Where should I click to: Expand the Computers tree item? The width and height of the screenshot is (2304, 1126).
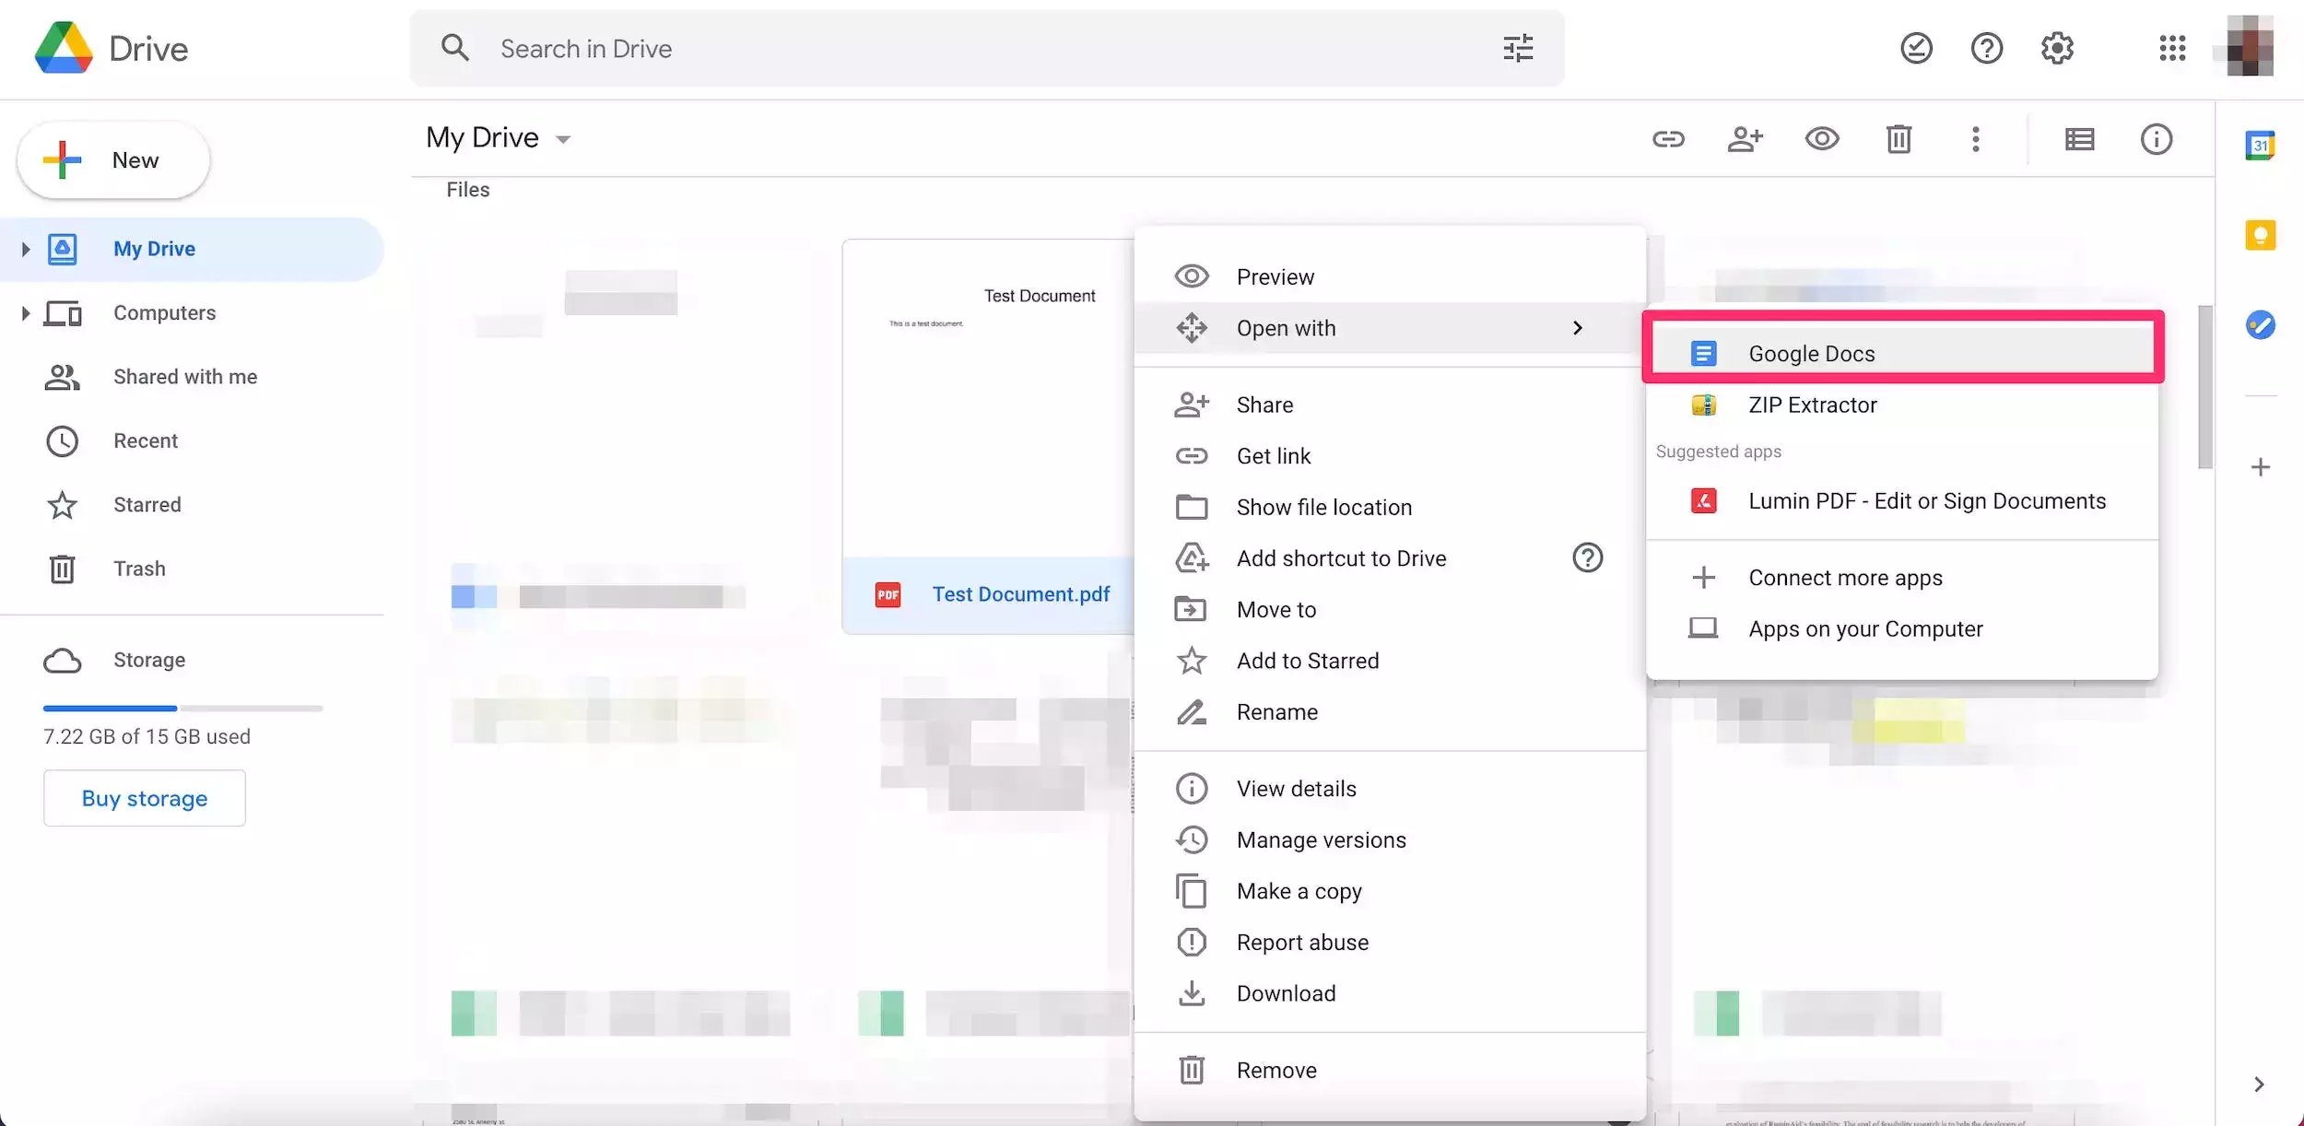26,313
